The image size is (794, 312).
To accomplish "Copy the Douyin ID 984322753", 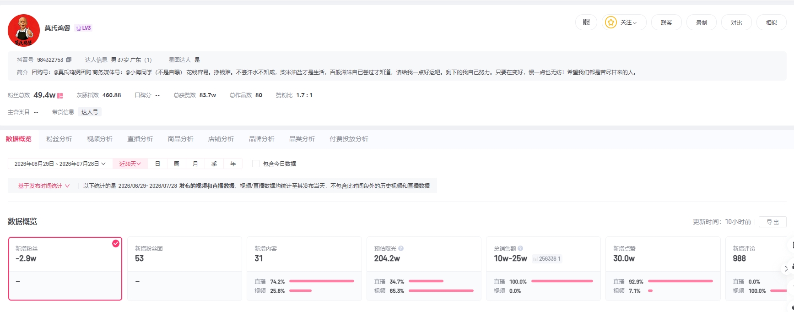I will coord(69,60).
